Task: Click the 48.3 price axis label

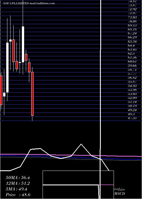Action: pyautogui.click(x=131, y=114)
